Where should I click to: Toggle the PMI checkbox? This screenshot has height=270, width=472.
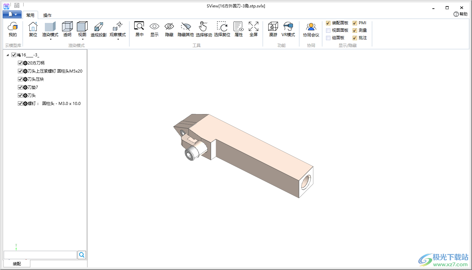point(355,23)
